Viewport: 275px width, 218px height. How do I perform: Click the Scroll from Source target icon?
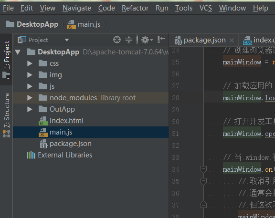(117, 40)
